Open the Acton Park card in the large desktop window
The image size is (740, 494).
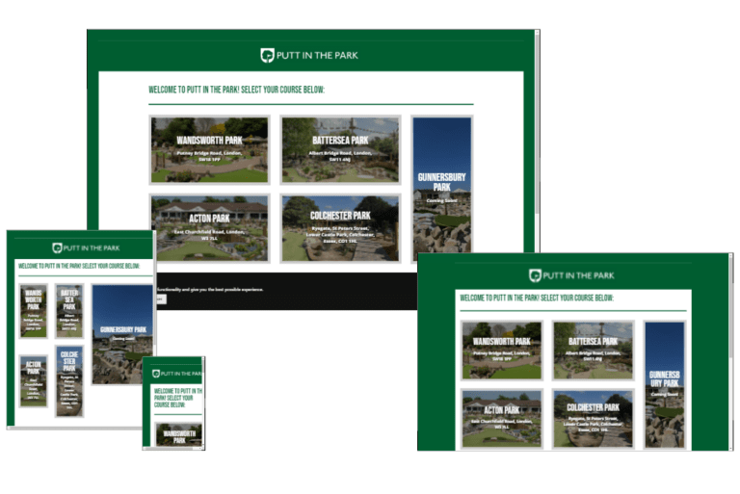209,228
